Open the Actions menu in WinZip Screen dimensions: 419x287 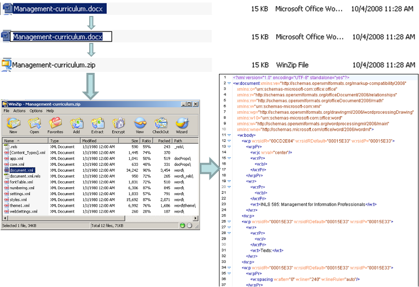pos(19,111)
